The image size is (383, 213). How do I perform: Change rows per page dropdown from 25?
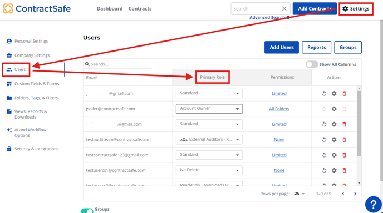pyautogui.click(x=299, y=194)
